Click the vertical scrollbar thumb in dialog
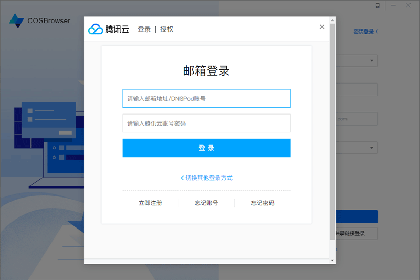420x280 pixels. pos(332,131)
